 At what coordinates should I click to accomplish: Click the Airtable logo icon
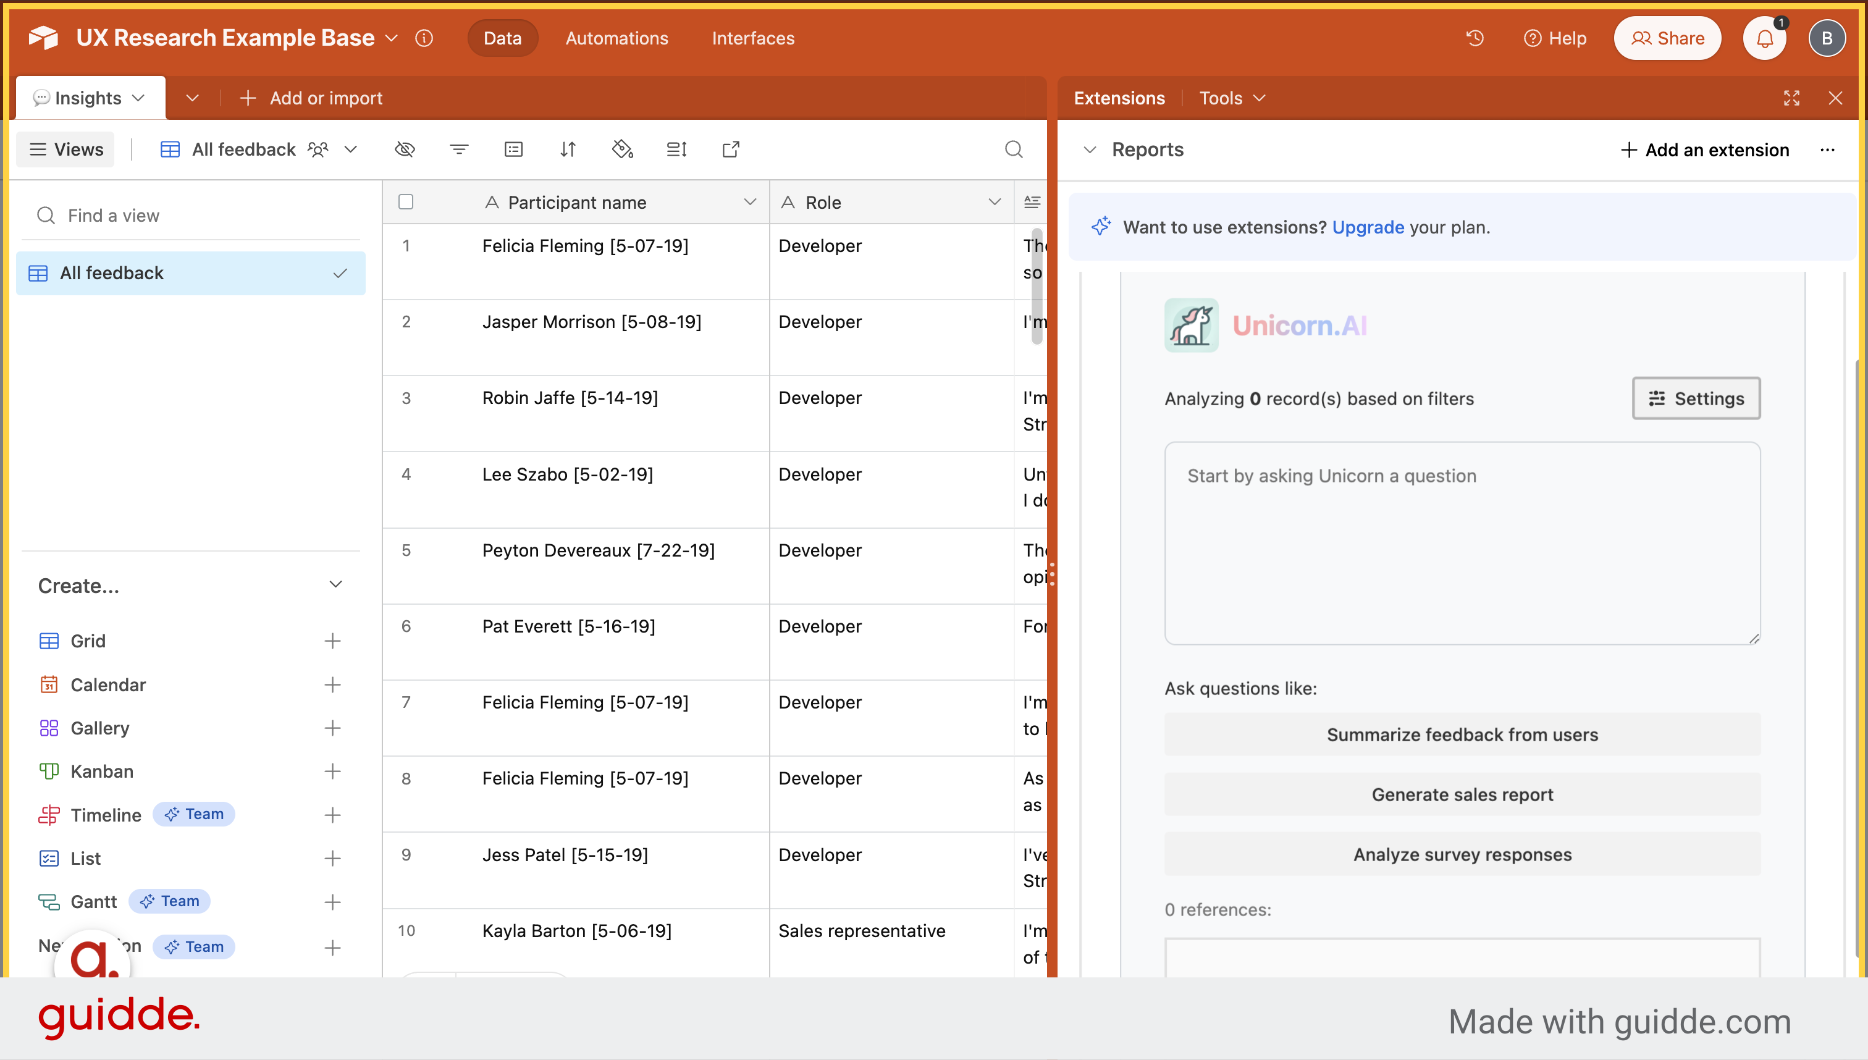tap(43, 38)
